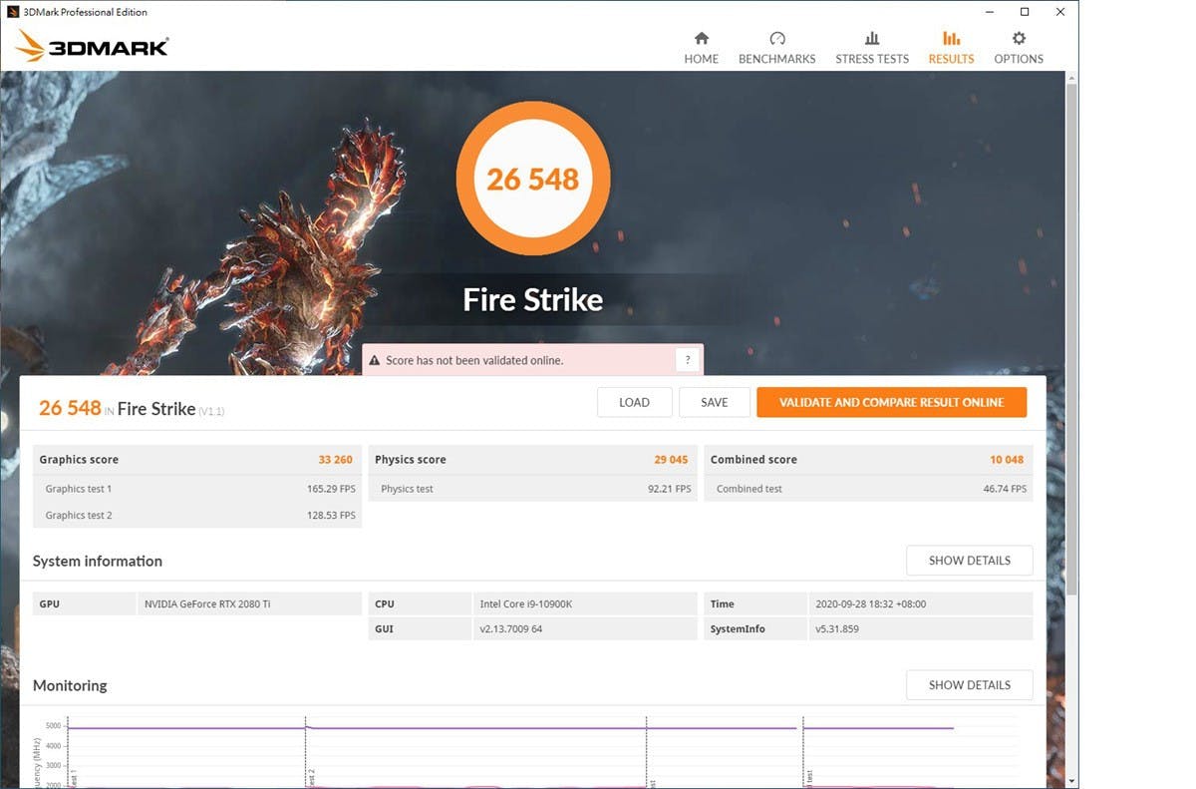This screenshot has width=1196, height=789.
Task: Click the Fire Strike title banner
Action: [532, 299]
